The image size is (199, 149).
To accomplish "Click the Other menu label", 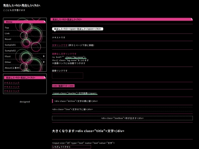I will [x=8, y=62].
